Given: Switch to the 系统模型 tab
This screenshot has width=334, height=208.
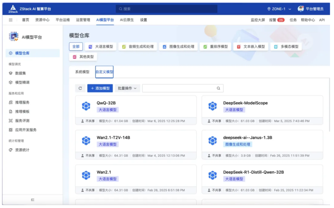Looking at the screenshot, I should point(82,72).
